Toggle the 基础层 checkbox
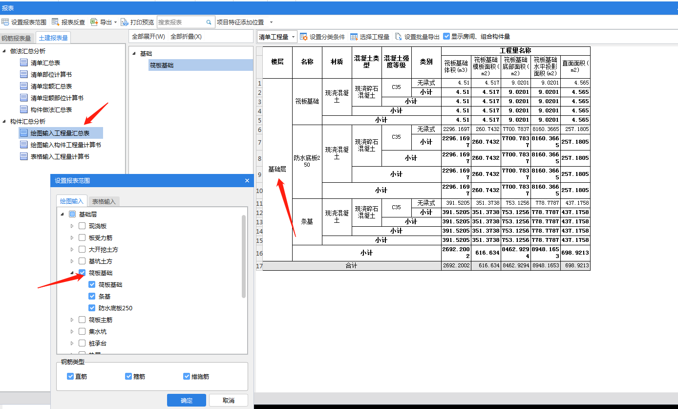This screenshot has height=409, width=678. coord(72,214)
